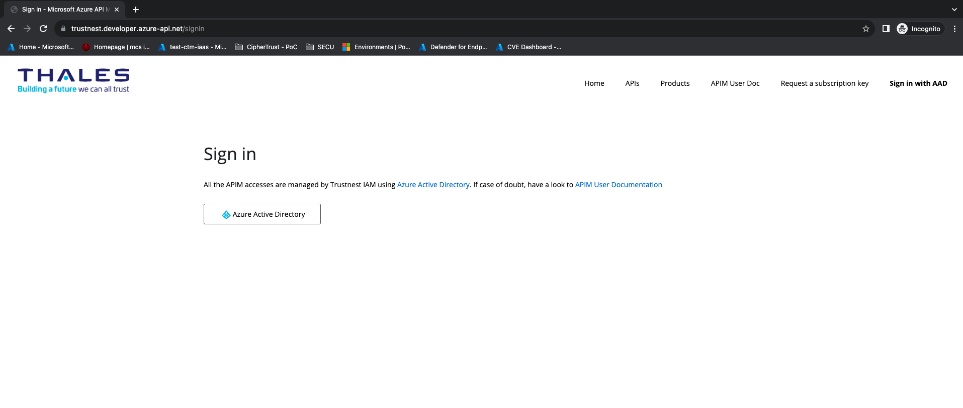Click the Sign in heading text
Image resolution: width=963 pixels, height=408 pixels.
[230, 154]
